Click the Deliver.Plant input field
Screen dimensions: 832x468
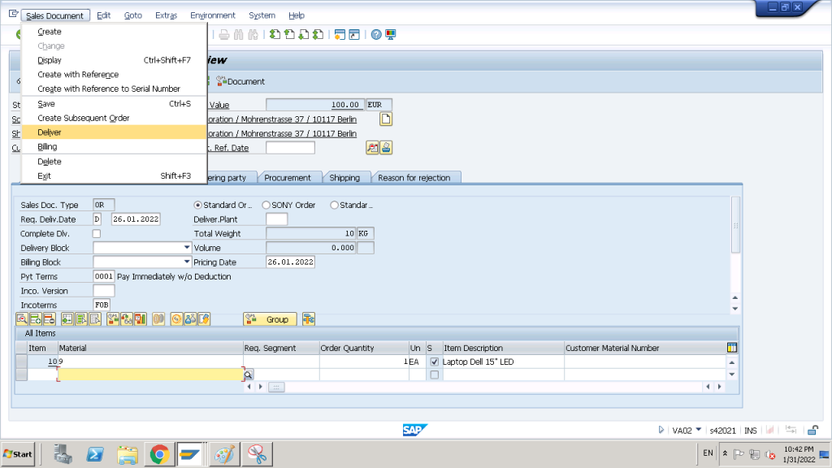[276, 219]
